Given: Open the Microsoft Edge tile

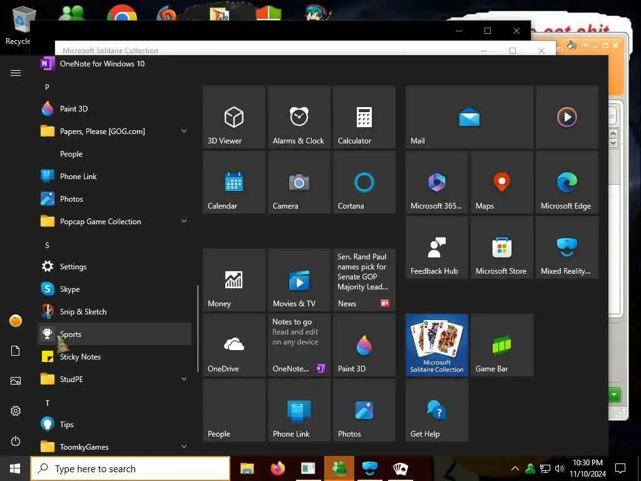Looking at the screenshot, I should 567,182.
